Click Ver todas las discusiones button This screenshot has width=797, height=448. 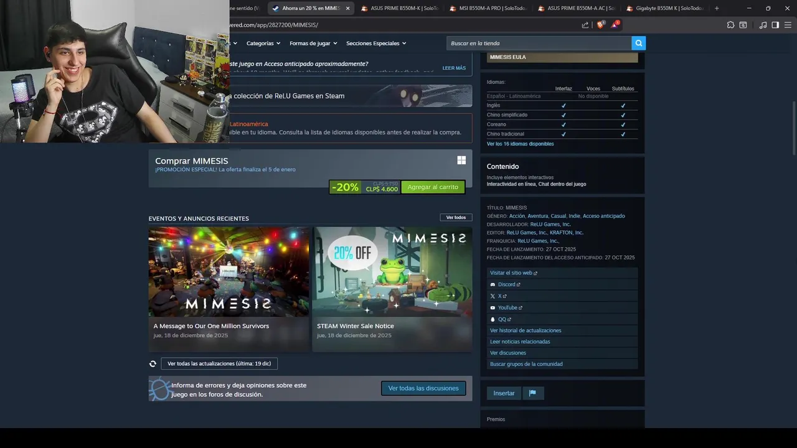point(423,388)
